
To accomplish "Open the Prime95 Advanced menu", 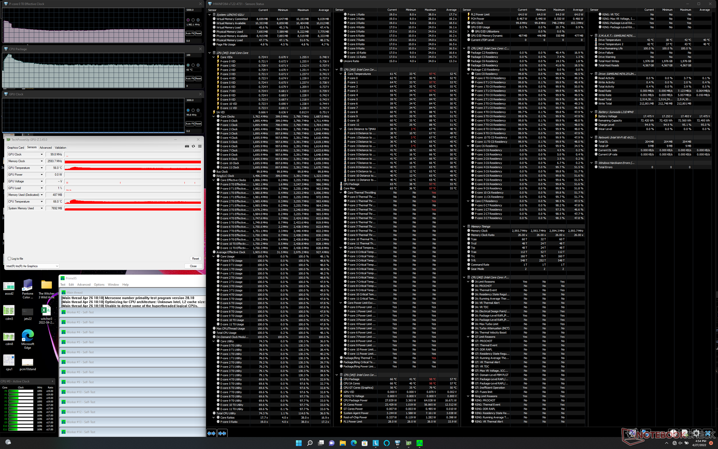I will point(84,285).
